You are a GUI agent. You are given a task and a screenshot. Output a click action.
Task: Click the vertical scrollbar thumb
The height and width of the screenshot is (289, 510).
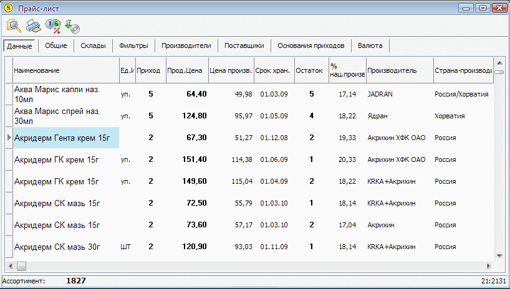tap(499, 72)
